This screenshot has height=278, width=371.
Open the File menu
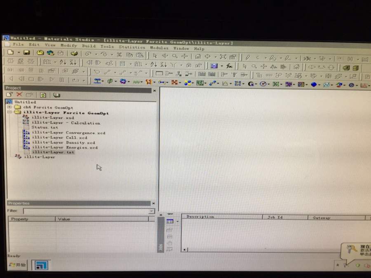pyautogui.click(x=18, y=44)
